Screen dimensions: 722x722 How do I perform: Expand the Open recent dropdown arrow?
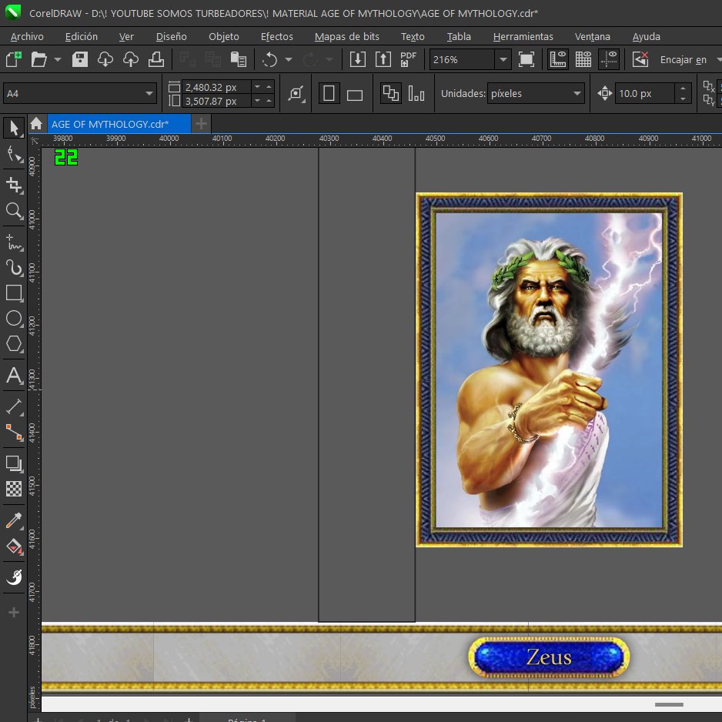point(58,59)
